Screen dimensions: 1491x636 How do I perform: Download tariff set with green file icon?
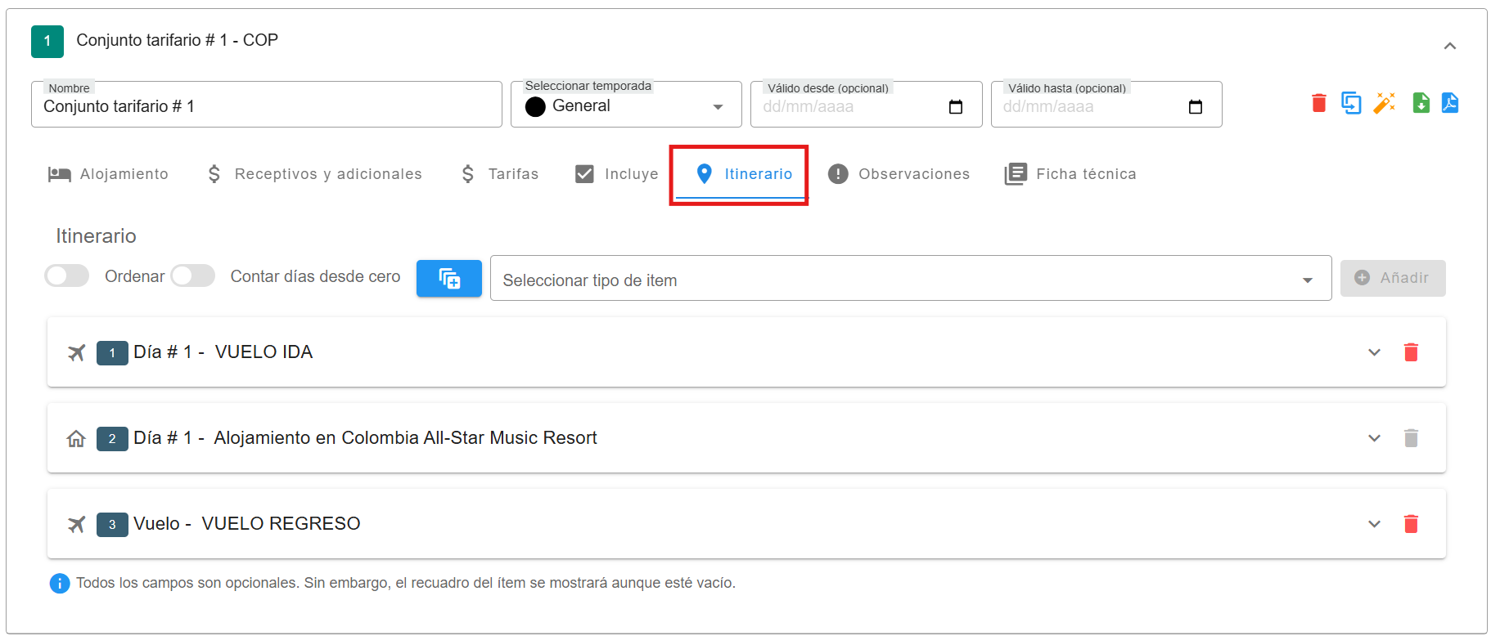(1421, 104)
